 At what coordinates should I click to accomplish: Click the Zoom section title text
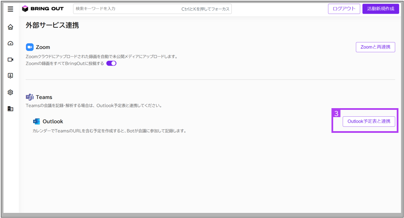(43, 47)
